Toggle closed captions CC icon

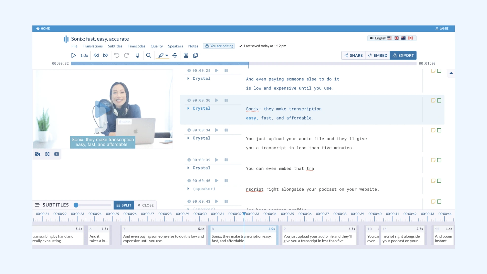coord(57,154)
